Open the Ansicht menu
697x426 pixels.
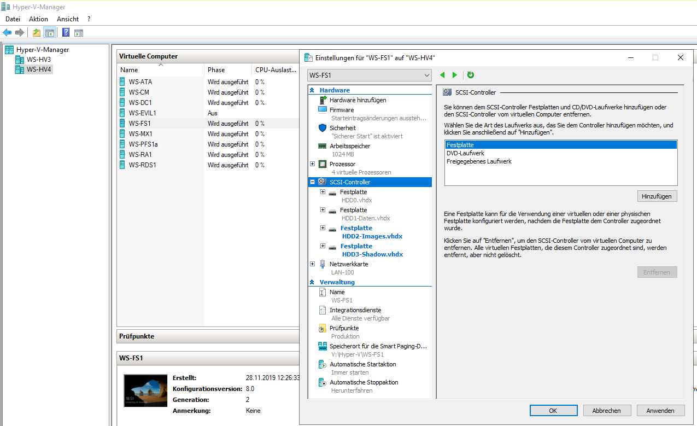tap(68, 19)
